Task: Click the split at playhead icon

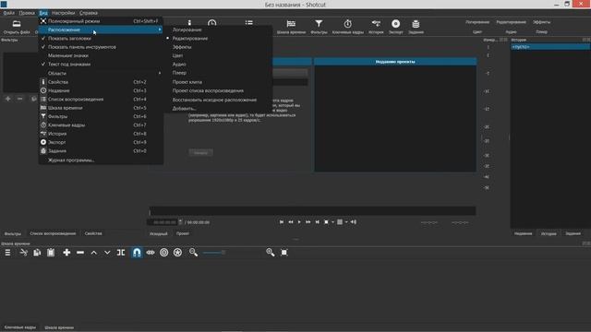Action: [x=121, y=253]
